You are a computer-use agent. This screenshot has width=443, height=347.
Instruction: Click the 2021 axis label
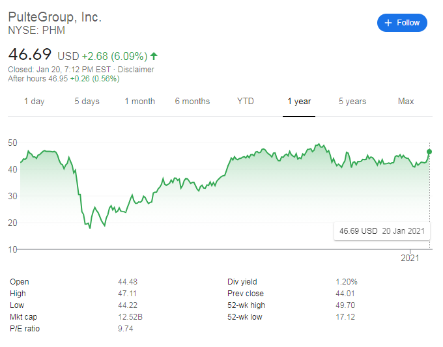click(x=410, y=258)
